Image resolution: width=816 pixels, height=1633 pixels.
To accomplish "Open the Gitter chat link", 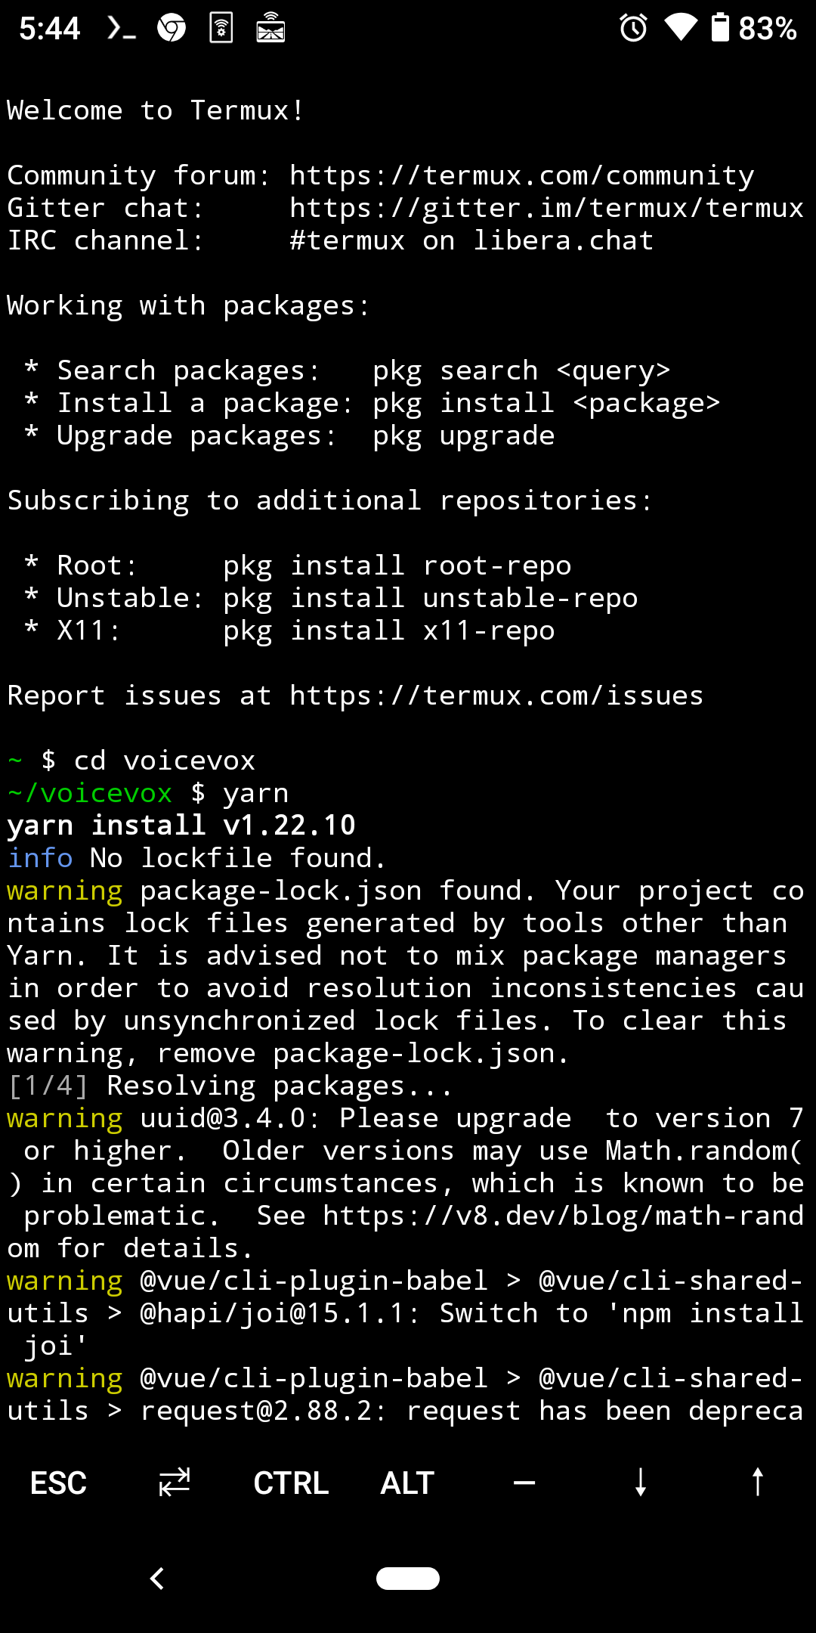I will [547, 207].
